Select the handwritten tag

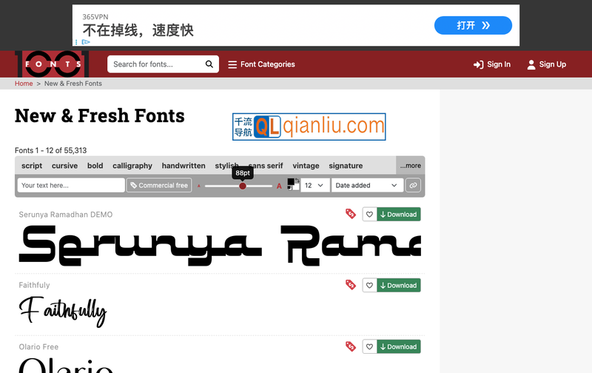pos(184,166)
